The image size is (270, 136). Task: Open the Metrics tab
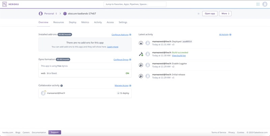[85, 22]
